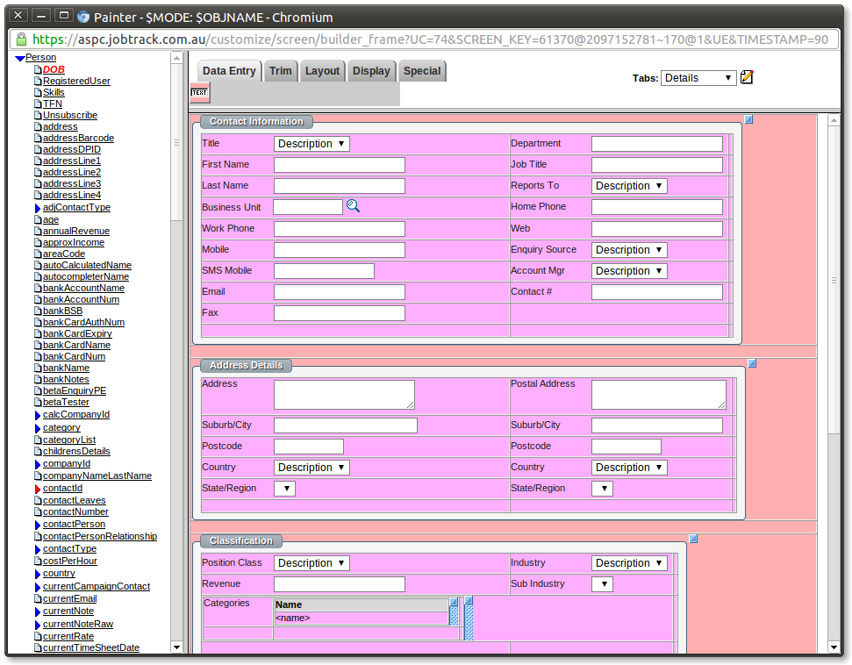852x665 pixels.
Task: Click the resize handle icon on Address Details panel
Action: (x=752, y=362)
